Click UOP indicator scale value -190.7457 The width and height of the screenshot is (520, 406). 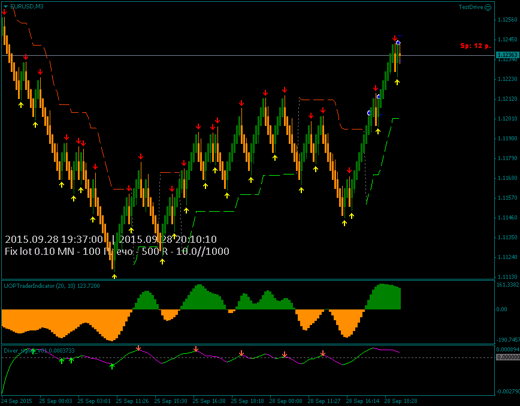click(508, 340)
